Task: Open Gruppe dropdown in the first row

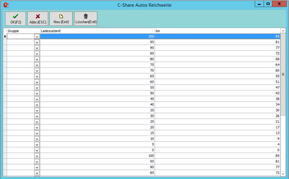Action: click(x=37, y=36)
